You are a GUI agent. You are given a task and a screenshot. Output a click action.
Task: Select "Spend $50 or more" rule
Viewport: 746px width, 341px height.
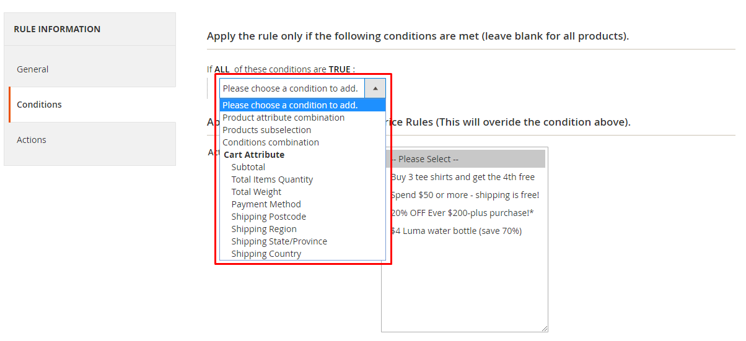(x=465, y=195)
